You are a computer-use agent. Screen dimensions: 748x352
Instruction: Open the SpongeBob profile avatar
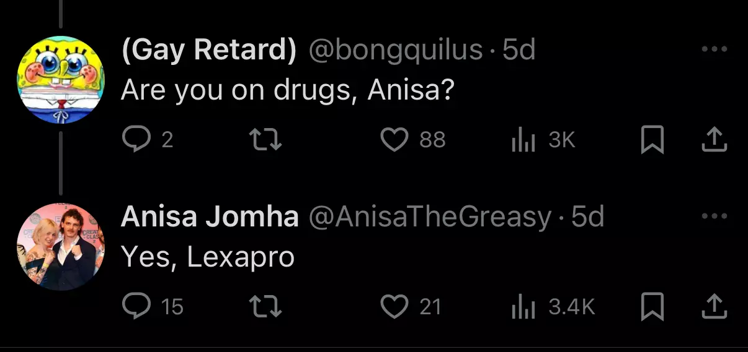coord(61,80)
